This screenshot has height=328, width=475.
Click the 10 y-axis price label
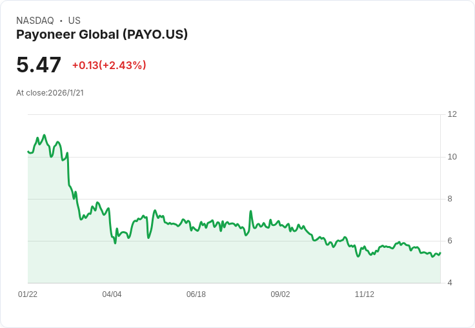[452, 157]
